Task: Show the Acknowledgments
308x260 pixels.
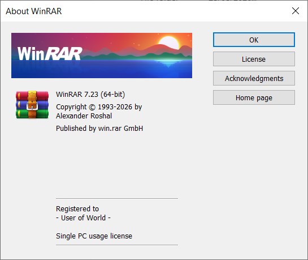Action: 254,78
